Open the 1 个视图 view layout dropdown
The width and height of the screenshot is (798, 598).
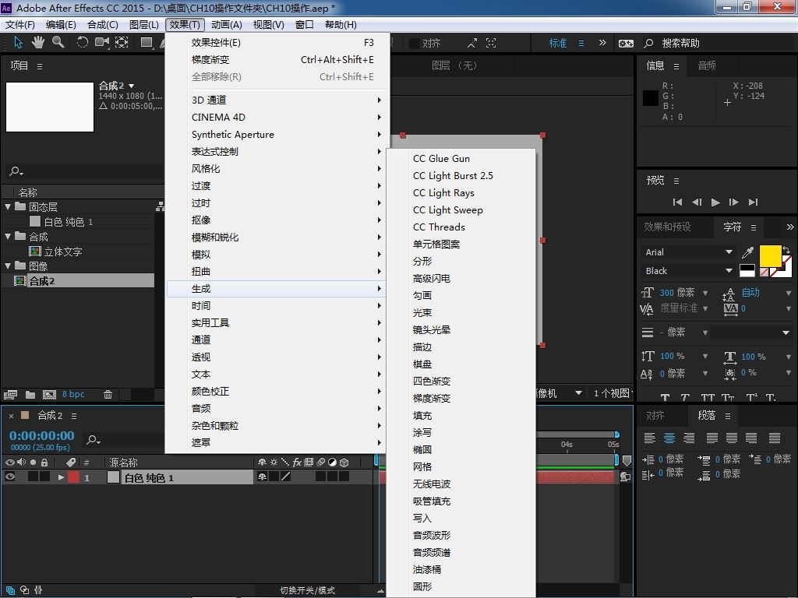coord(613,393)
